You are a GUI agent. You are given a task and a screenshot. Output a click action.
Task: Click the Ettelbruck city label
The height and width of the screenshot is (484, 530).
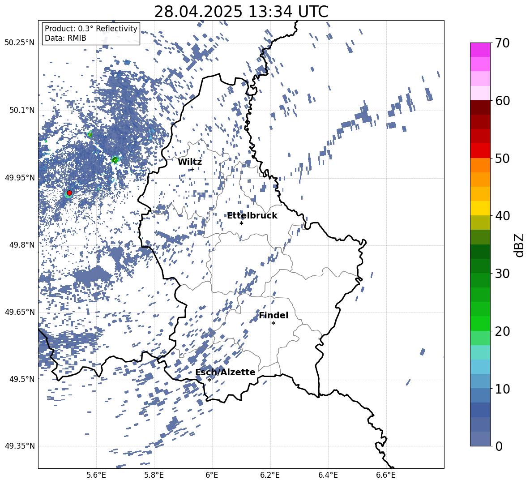(x=252, y=215)
